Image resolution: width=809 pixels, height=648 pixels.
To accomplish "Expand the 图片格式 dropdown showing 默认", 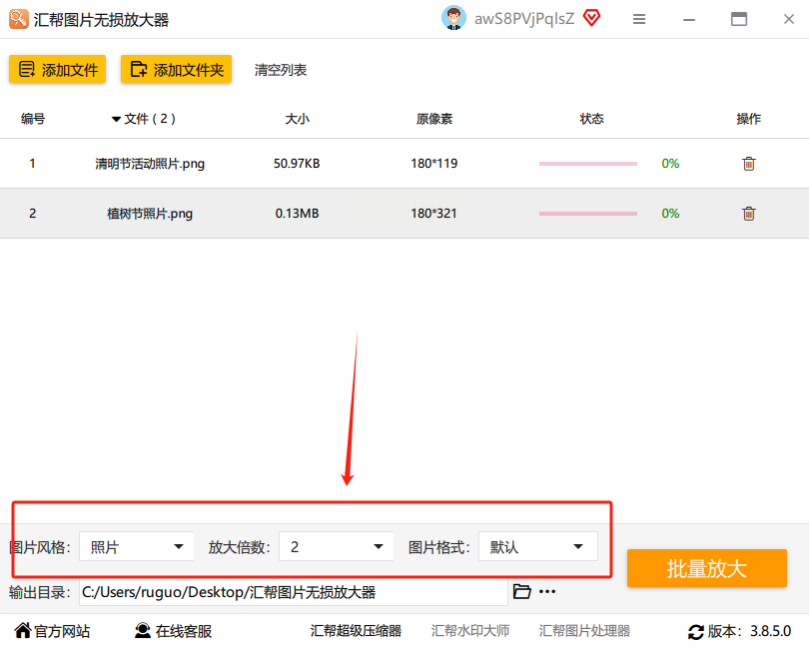I will point(538,546).
